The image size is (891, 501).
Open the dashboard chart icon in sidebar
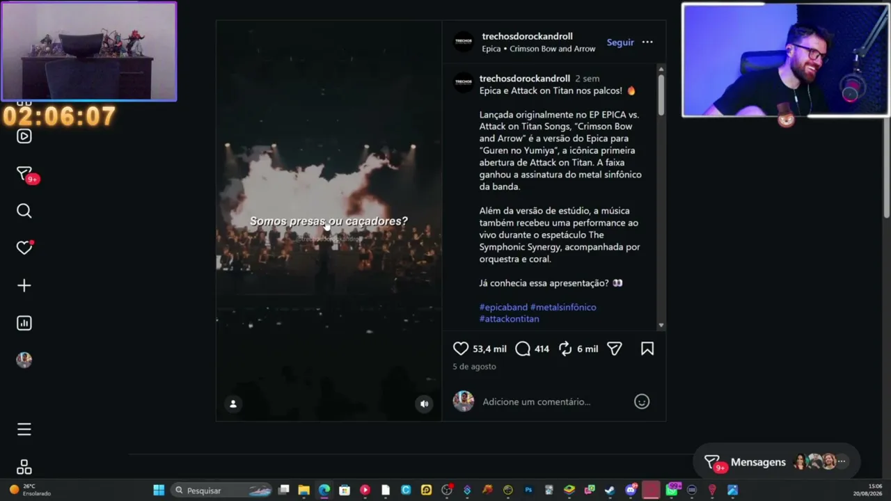[x=24, y=323]
